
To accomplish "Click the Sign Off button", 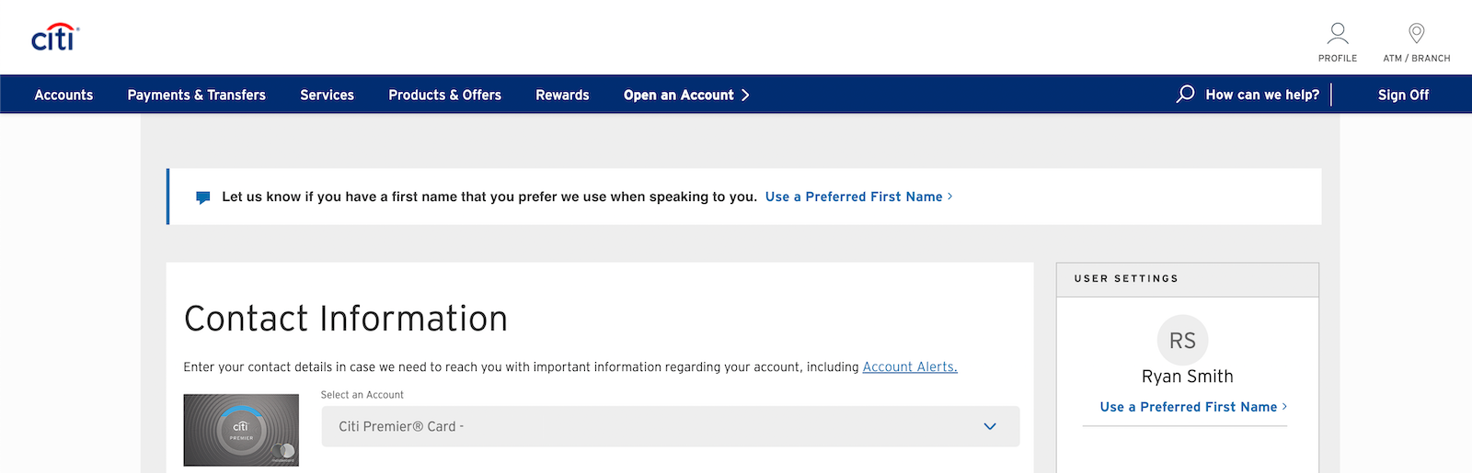I will pyautogui.click(x=1403, y=96).
